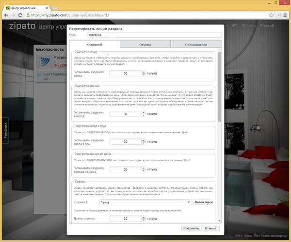291x242 pixels.
Task: Click the Безопасность panel heading
Action: pos(50,49)
